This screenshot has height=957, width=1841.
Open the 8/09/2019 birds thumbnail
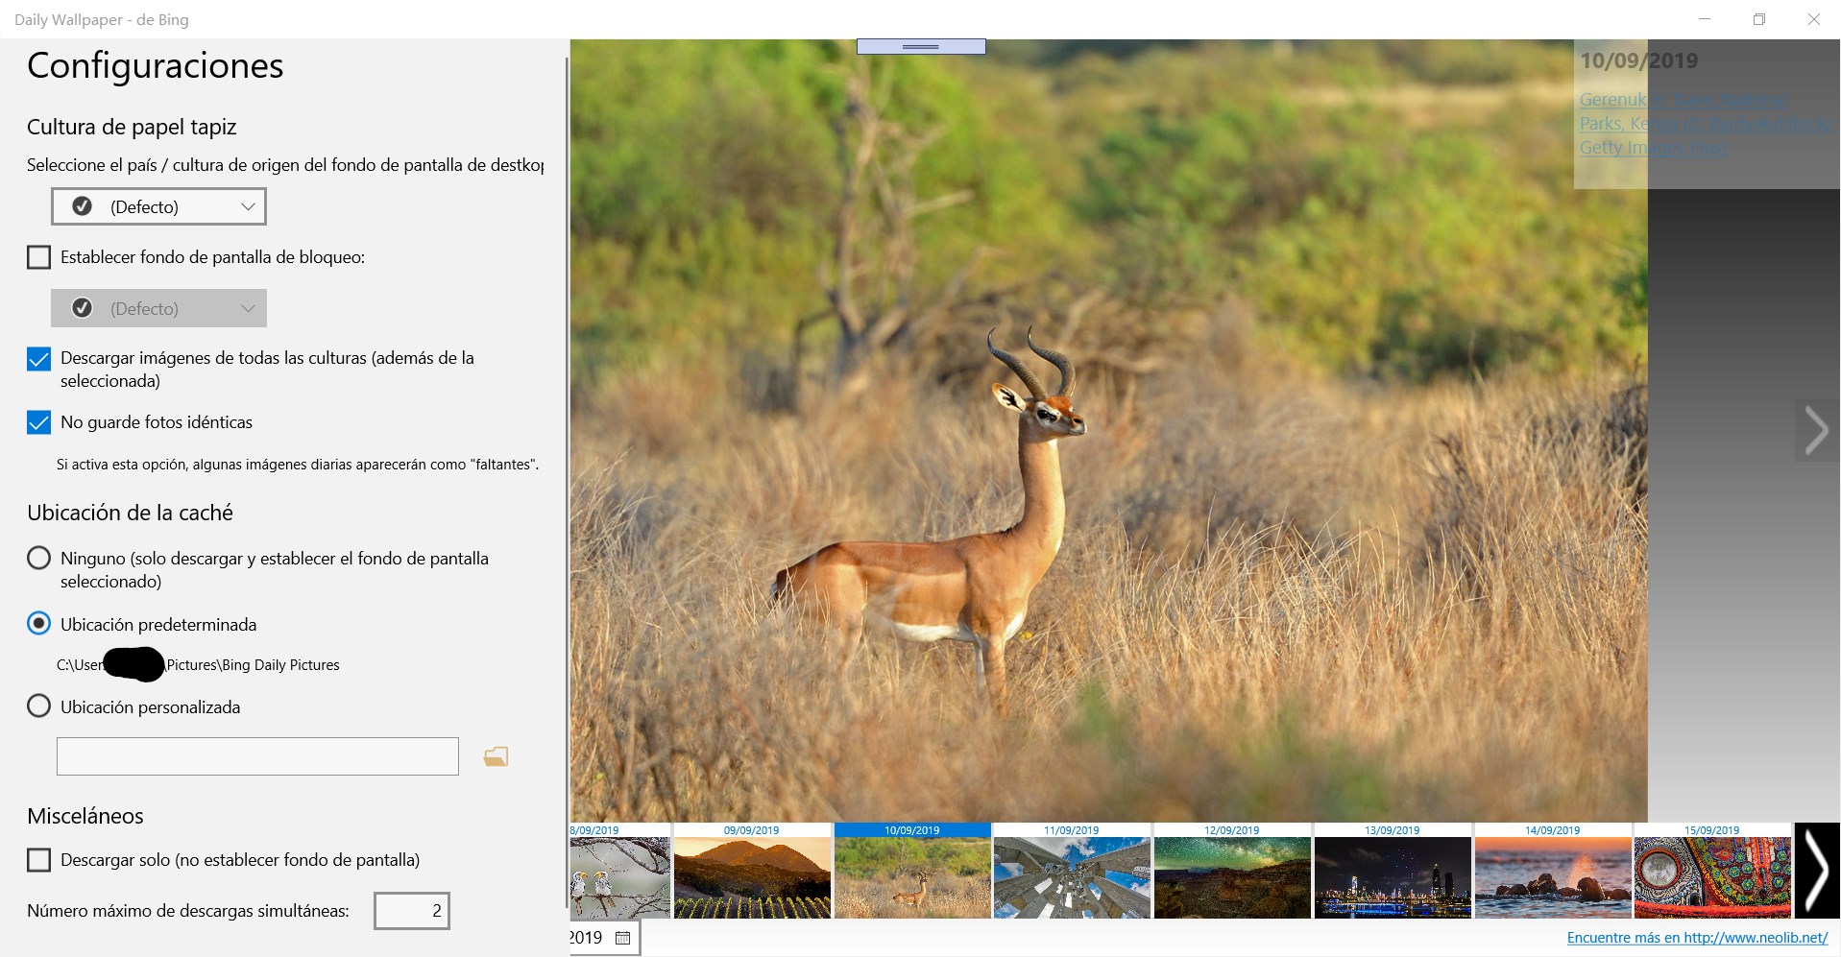619,871
